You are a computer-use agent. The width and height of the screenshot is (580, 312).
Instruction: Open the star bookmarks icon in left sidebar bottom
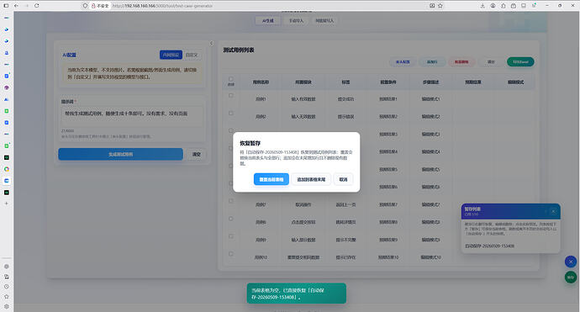(x=6, y=297)
